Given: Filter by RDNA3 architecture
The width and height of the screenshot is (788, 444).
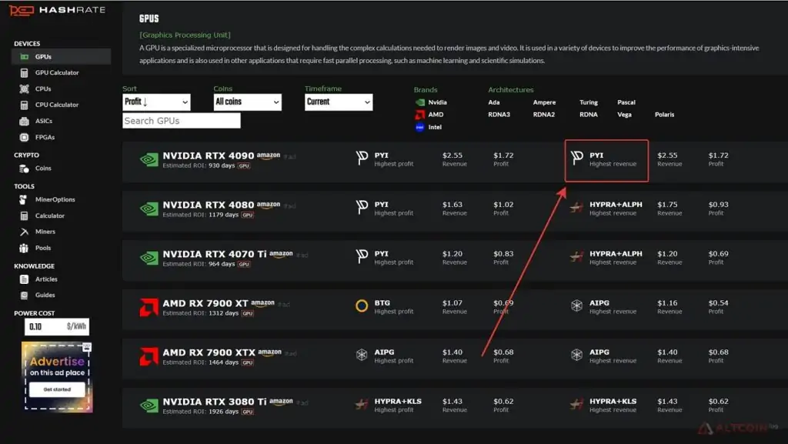Looking at the screenshot, I should [499, 115].
